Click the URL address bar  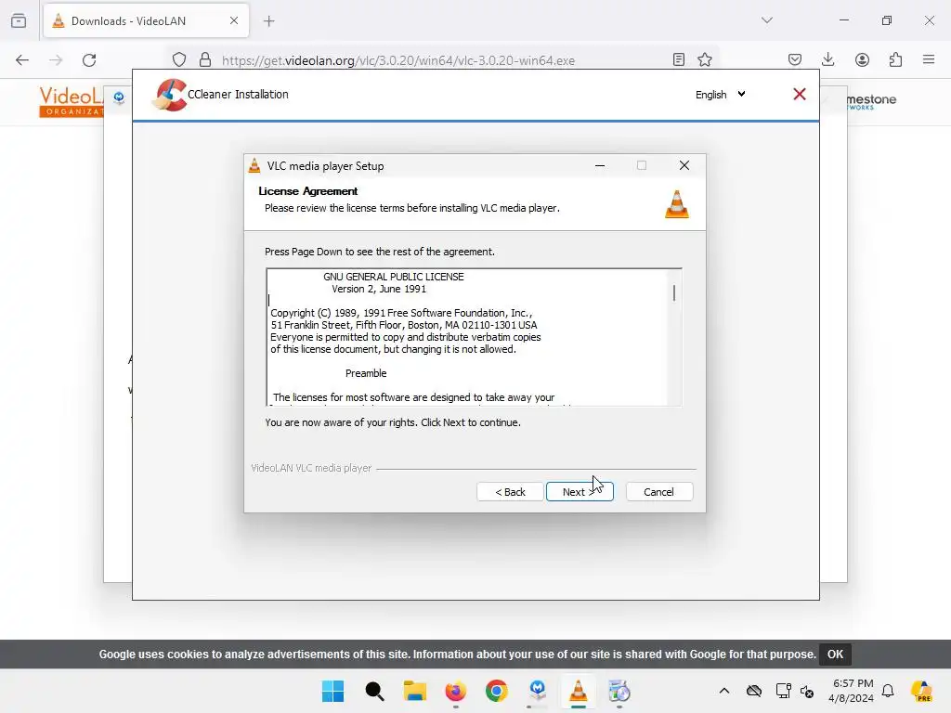click(x=443, y=60)
